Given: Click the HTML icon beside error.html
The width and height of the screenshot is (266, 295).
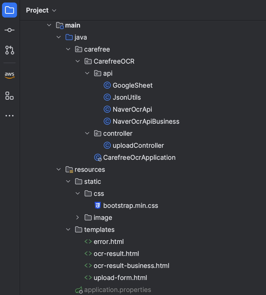Looking at the screenshot, I should click(88, 241).
